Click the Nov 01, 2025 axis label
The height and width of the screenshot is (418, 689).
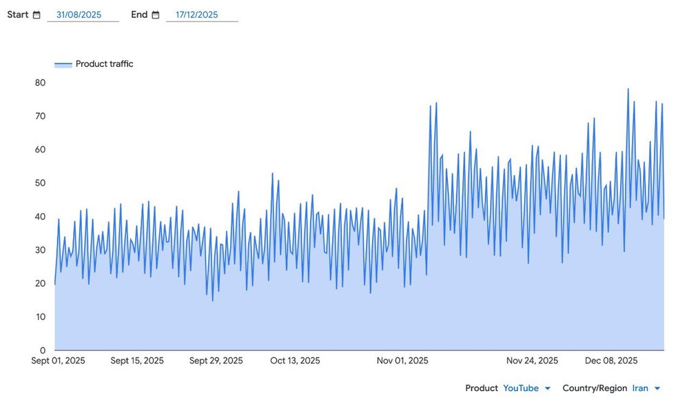coord(402,361)
